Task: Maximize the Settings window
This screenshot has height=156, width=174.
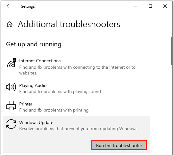Action: (150, 6)
